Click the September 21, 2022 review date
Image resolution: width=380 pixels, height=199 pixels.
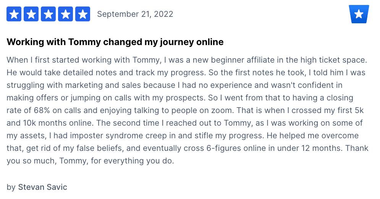coord(135,14)
